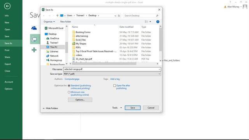Viewport: 249px width, 140px height.
Task: Click the Add a Place plus icon
Action: (x=34, y=50)
